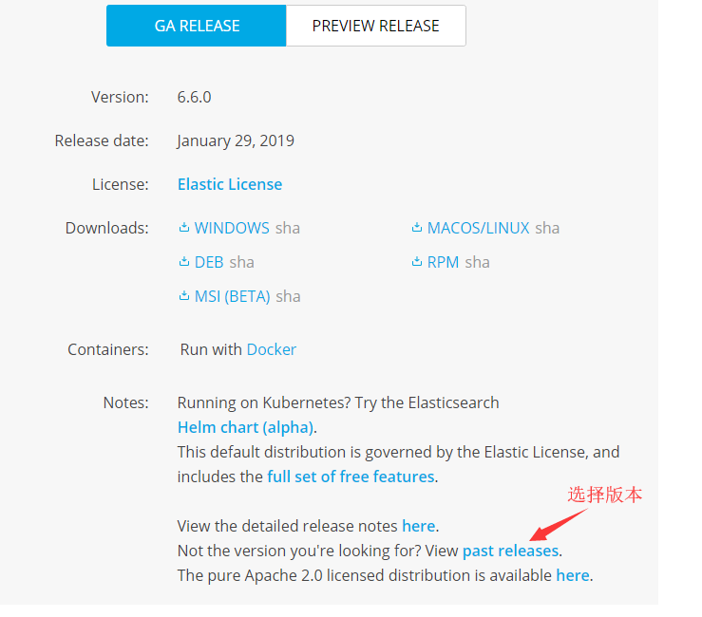Viewport: 702px width, 617px height.
Task: Download the WINDOWS package
Action: (232, 228)
